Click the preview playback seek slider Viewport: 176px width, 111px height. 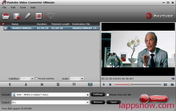pos(138,84)
